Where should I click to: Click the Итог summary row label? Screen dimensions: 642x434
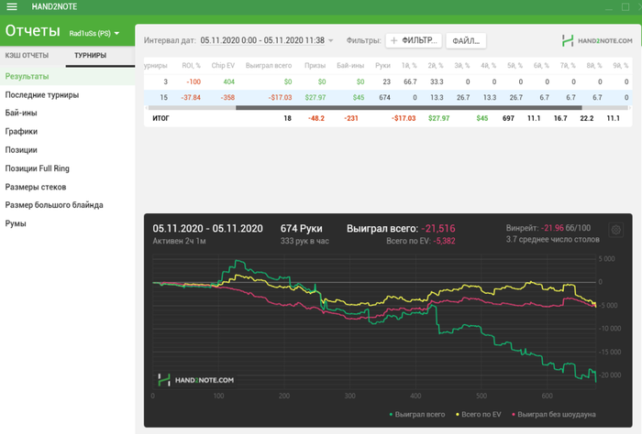point(160,118)
